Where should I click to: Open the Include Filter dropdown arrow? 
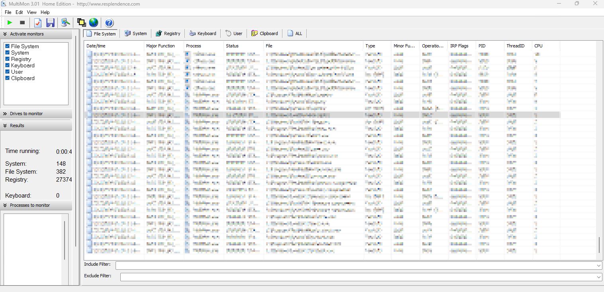[598, 265]
